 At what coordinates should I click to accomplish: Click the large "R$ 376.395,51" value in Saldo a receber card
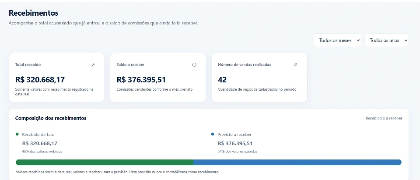click(141, 79)
